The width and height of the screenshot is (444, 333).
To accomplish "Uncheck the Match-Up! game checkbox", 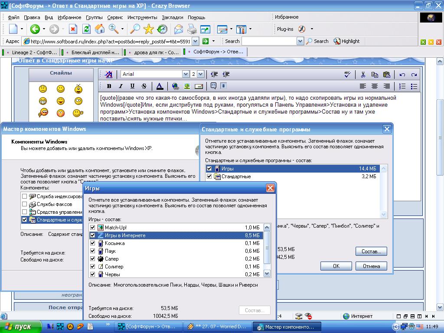I will click(92, 228).
